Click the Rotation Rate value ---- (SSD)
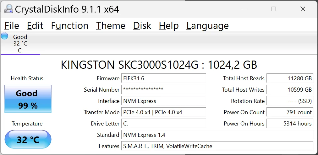The image size is (318, 155). 290,101
